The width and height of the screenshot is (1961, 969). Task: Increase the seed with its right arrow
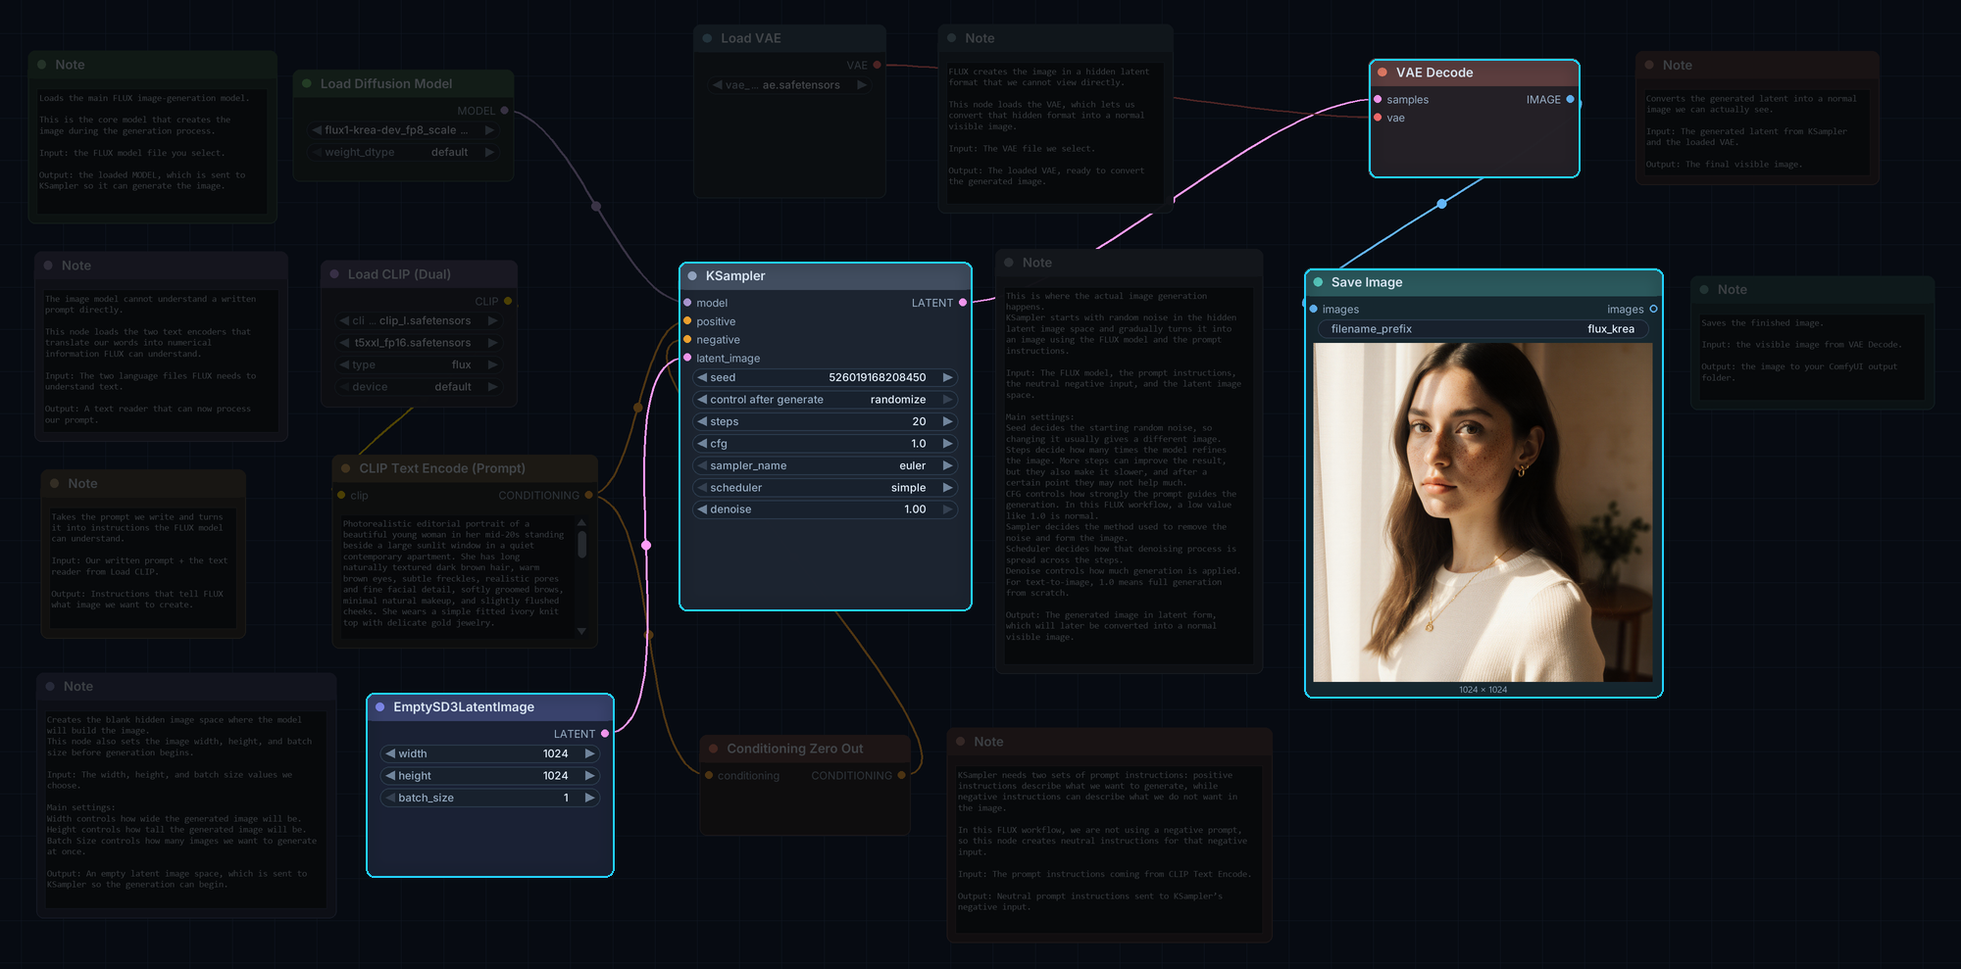[x=947, y=377]
